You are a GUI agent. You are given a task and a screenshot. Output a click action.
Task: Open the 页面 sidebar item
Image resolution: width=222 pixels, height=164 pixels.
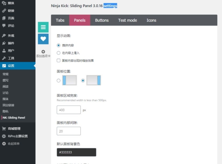coord(18,18)
